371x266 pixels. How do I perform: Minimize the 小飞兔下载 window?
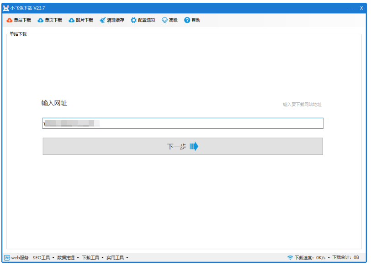(x=350, y=8)
